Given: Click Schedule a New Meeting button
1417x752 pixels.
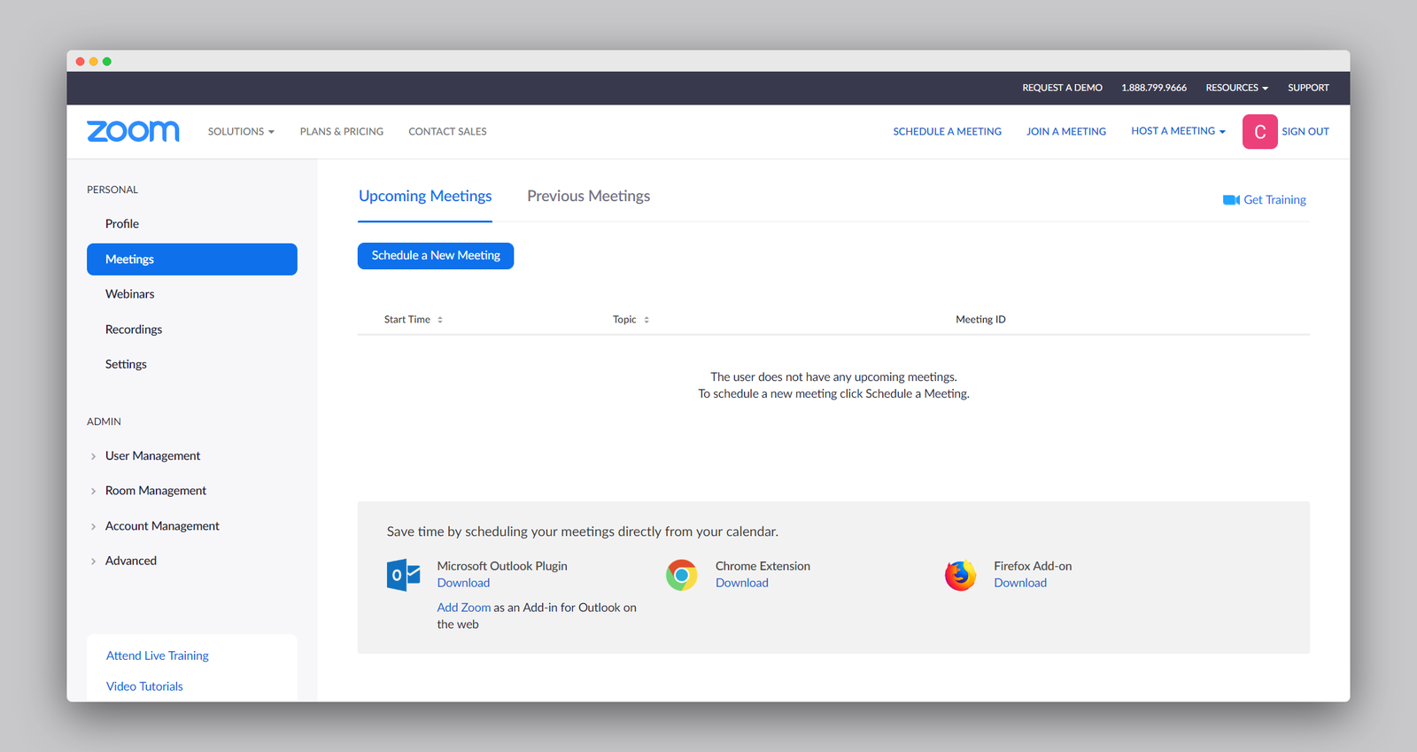Looking at the screenshot, I should (436, 256).
